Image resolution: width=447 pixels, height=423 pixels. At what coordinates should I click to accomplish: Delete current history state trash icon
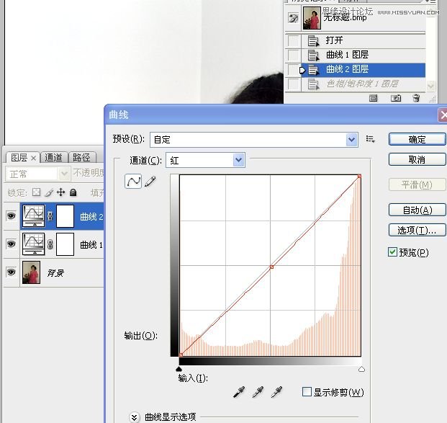[x=416, y=98]
